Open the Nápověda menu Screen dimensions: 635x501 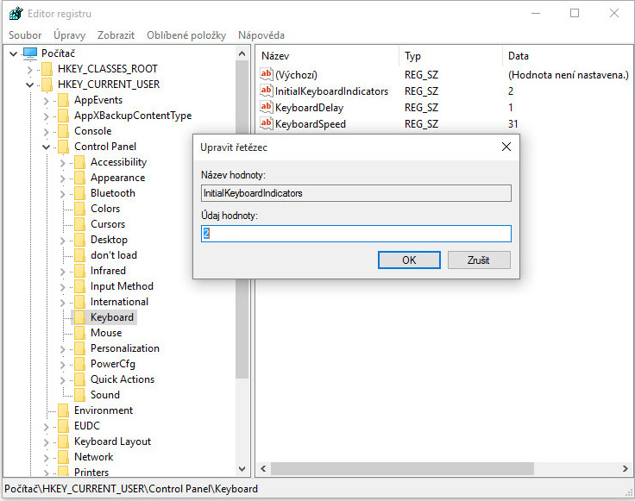(x=261, y=35)
